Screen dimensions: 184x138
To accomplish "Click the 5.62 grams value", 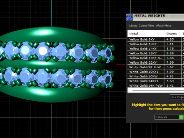I will (170, 67).
